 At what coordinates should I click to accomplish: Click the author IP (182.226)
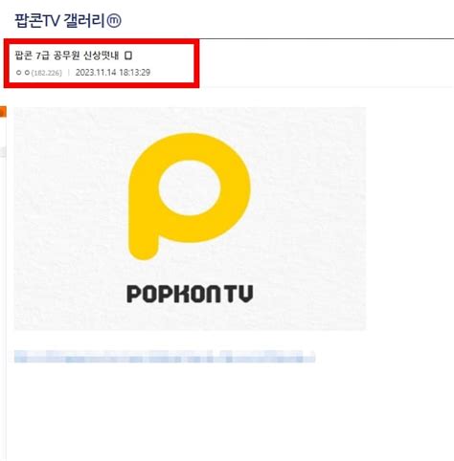click(47, 73)
